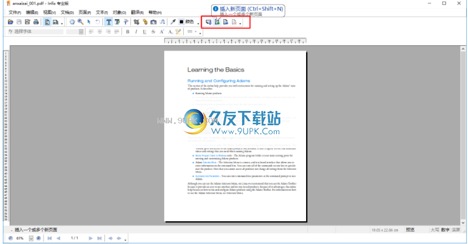Select the Text-plus tool icon
Viewport: 468px width, 244px height.
[126, 22]
